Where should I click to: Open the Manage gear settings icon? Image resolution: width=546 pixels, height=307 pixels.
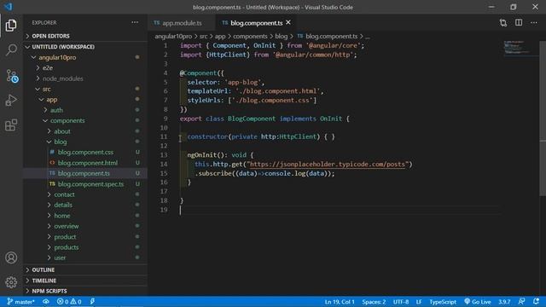pyautogui.click(x=11, y=282)
